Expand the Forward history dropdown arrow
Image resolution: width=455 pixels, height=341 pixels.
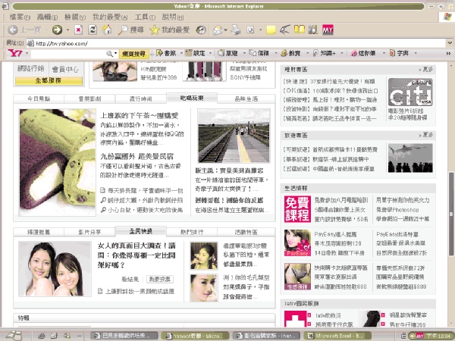[67, 30]
